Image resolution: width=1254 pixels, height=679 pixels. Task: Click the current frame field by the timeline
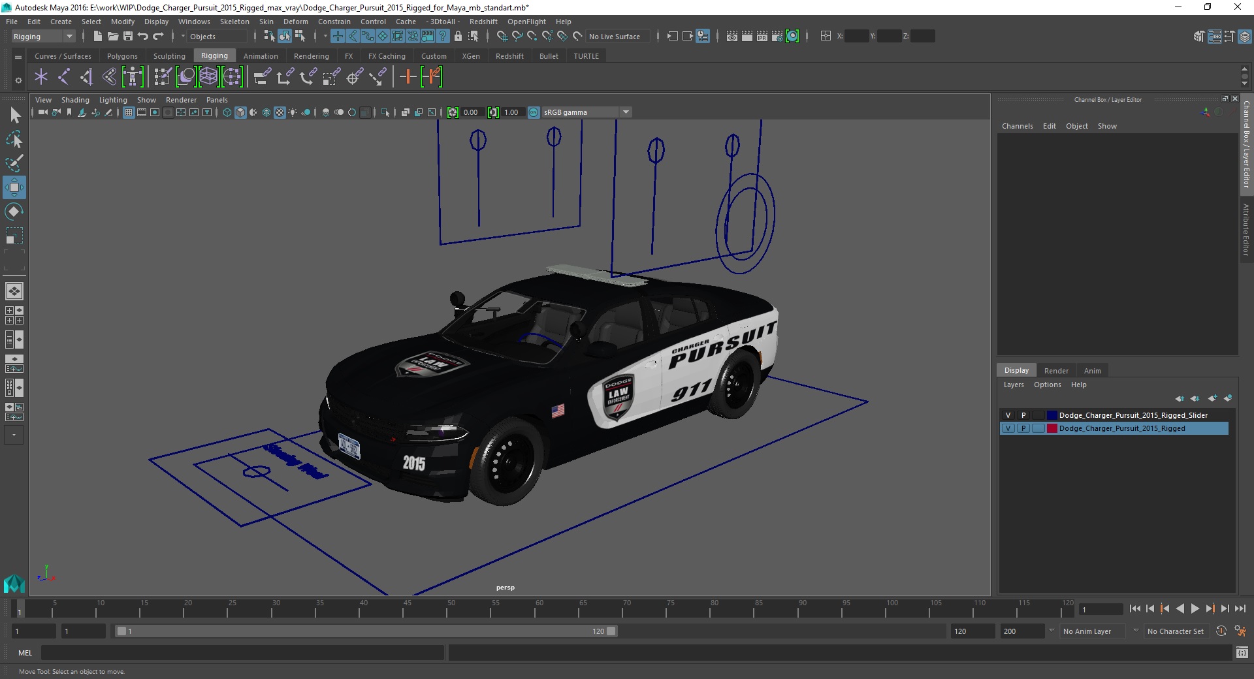1101,609
